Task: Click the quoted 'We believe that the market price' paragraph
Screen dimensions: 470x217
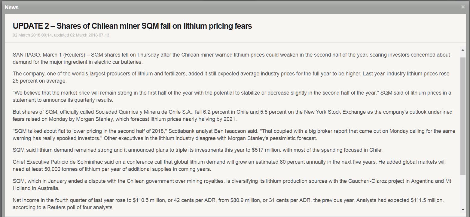Action: click(232, 96)
